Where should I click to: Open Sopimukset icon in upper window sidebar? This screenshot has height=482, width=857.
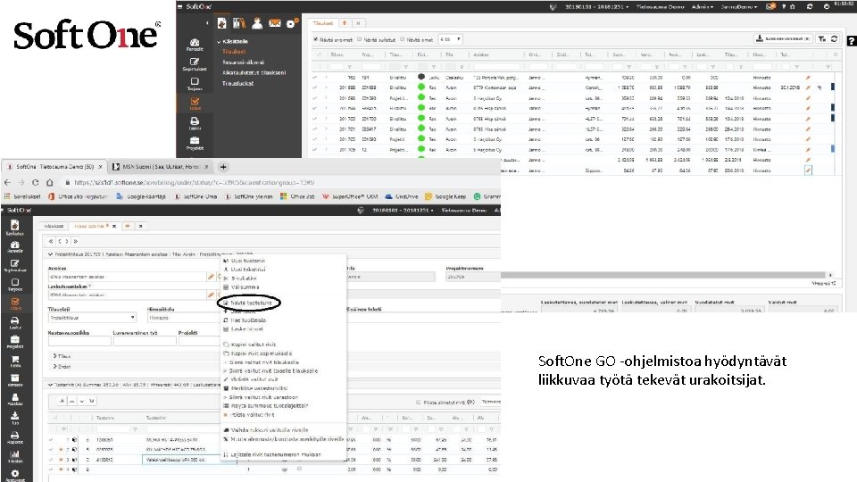pyautogui.click(x=195, y=64)
